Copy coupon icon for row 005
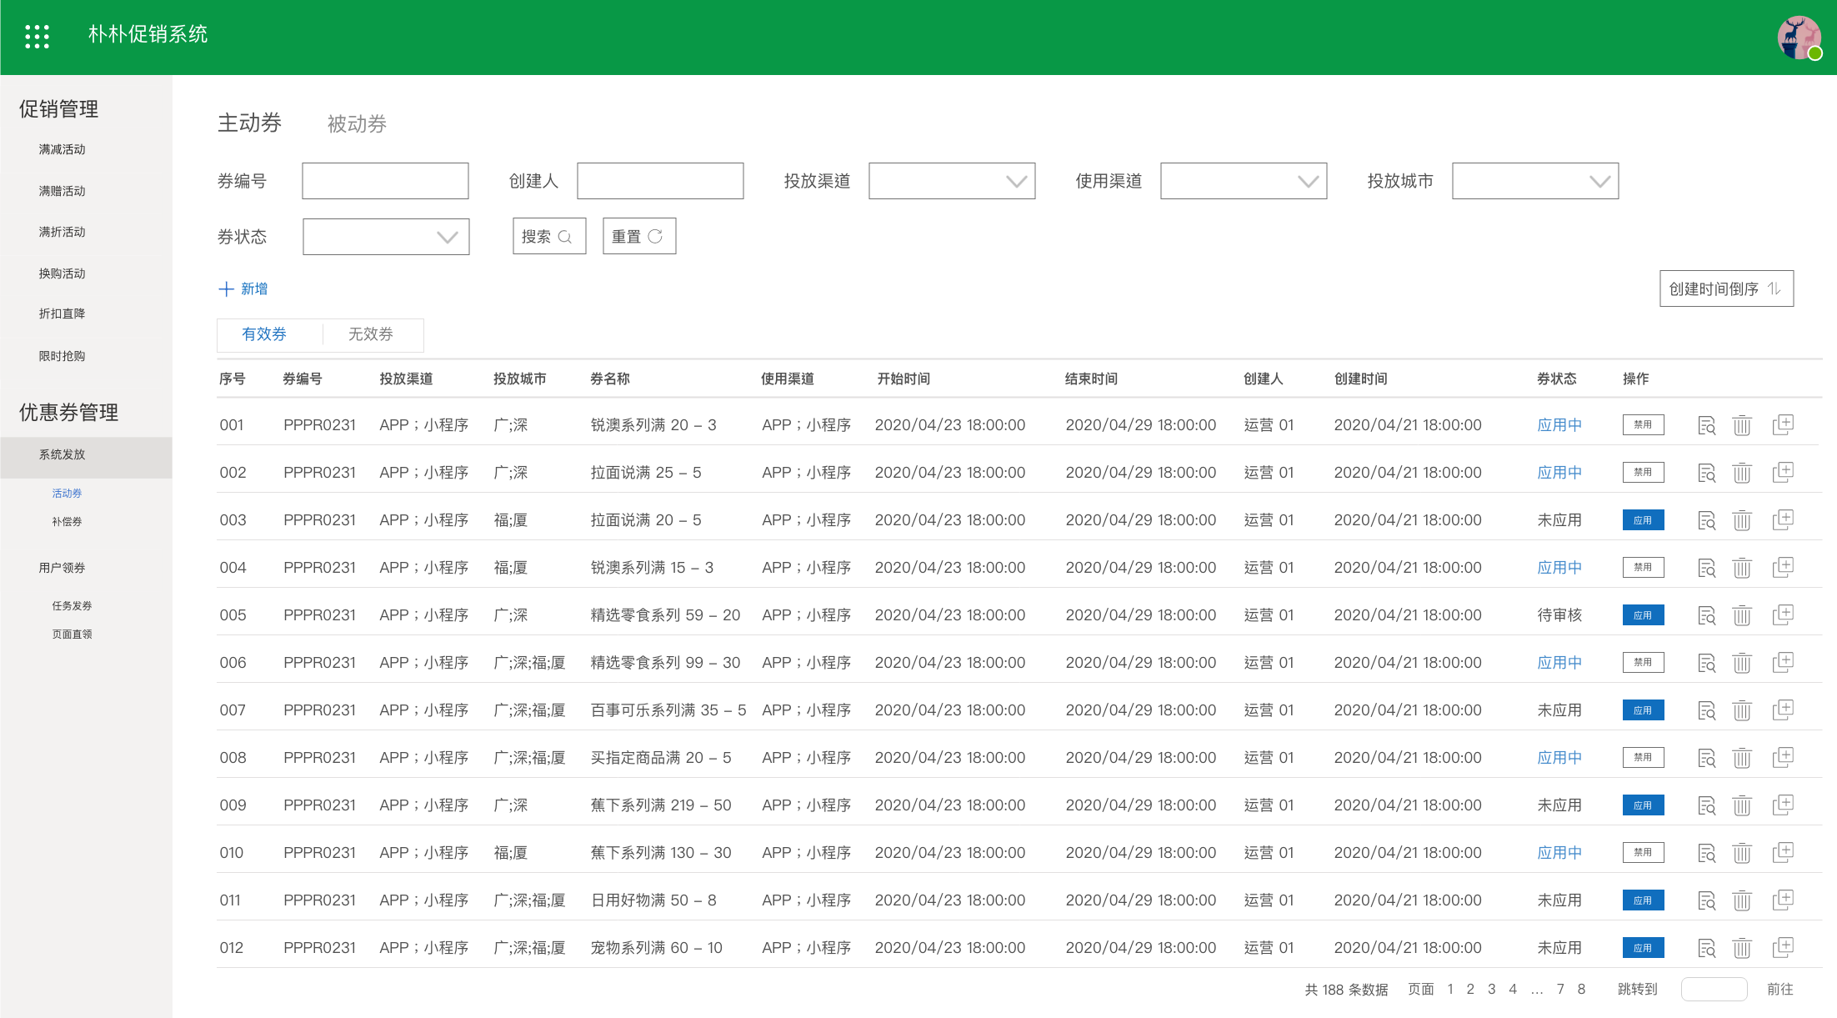Image resolution: width=1837 pixels, height=1018 pixels. (x=1782, y=615)
